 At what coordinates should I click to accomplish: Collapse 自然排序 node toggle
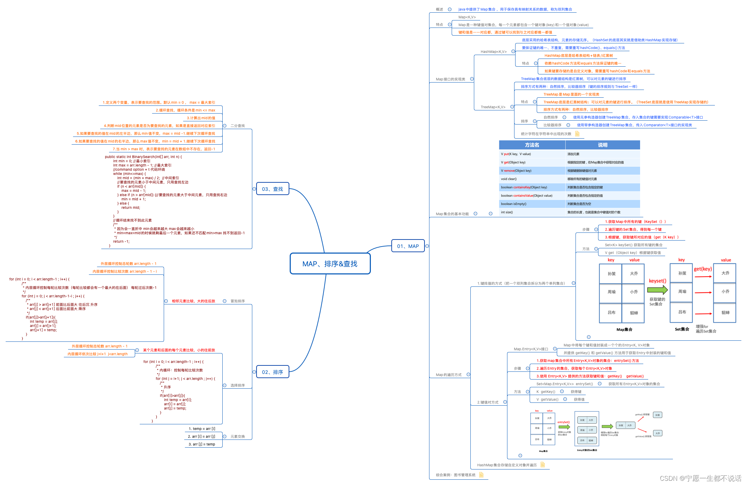tap(564, 117)
